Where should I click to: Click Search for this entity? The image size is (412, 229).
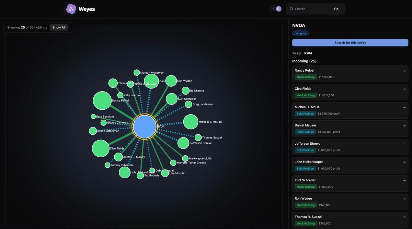pos(350,42)
